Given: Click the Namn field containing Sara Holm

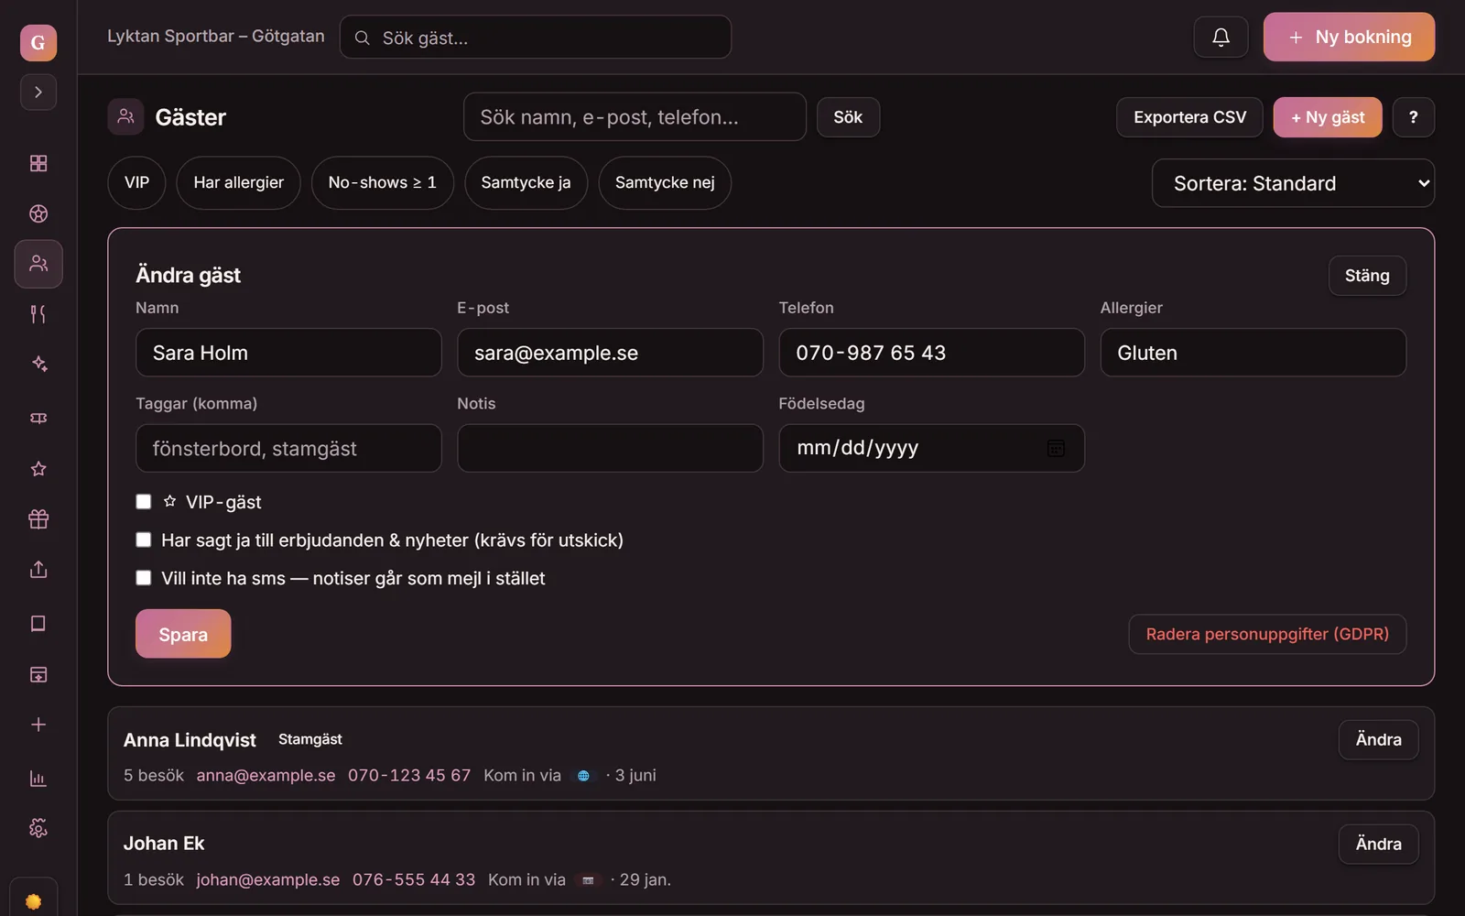Looking at the screenshot, I should (288, 353).
